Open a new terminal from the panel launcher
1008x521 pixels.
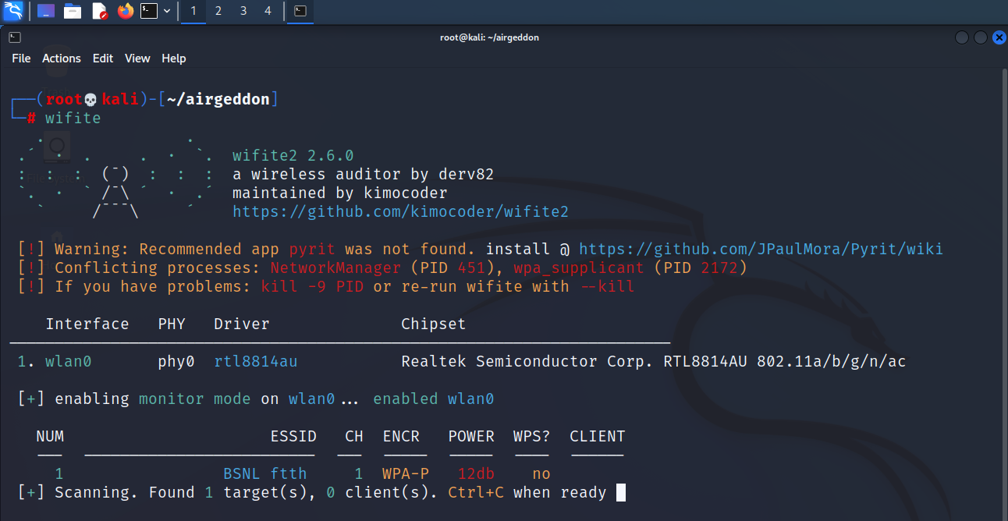point(148,11)
